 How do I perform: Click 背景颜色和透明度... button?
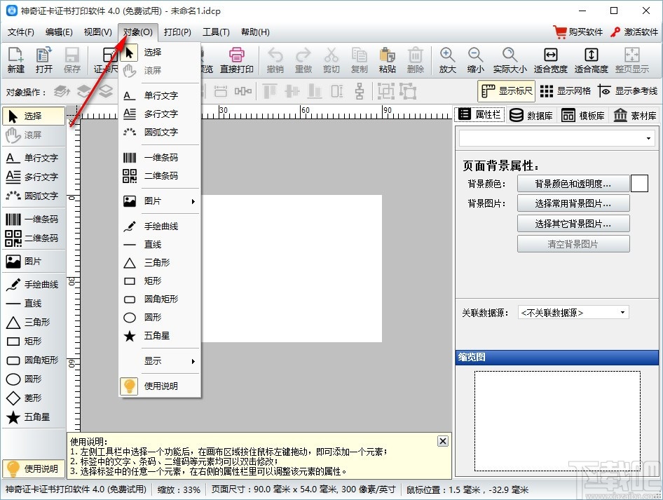[573, 184]
